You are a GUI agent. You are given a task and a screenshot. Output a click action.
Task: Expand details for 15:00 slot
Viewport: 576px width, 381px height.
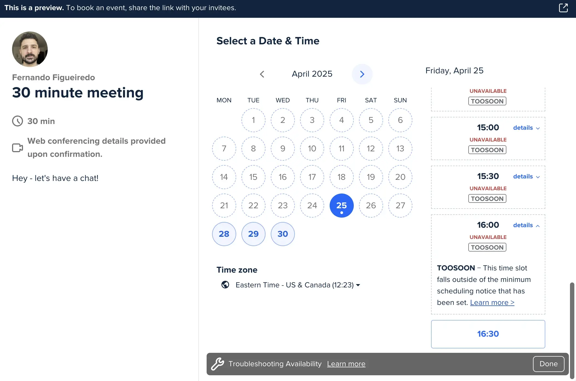(526, 128)
